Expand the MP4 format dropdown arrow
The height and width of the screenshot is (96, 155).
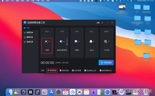tap(94, 42)
